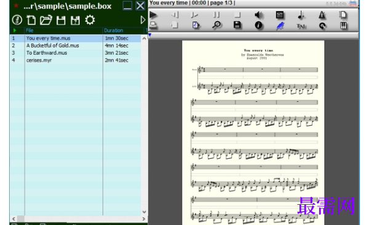Click the score title 'You every time'
366x225 pixels.
(x=258, y=50)
